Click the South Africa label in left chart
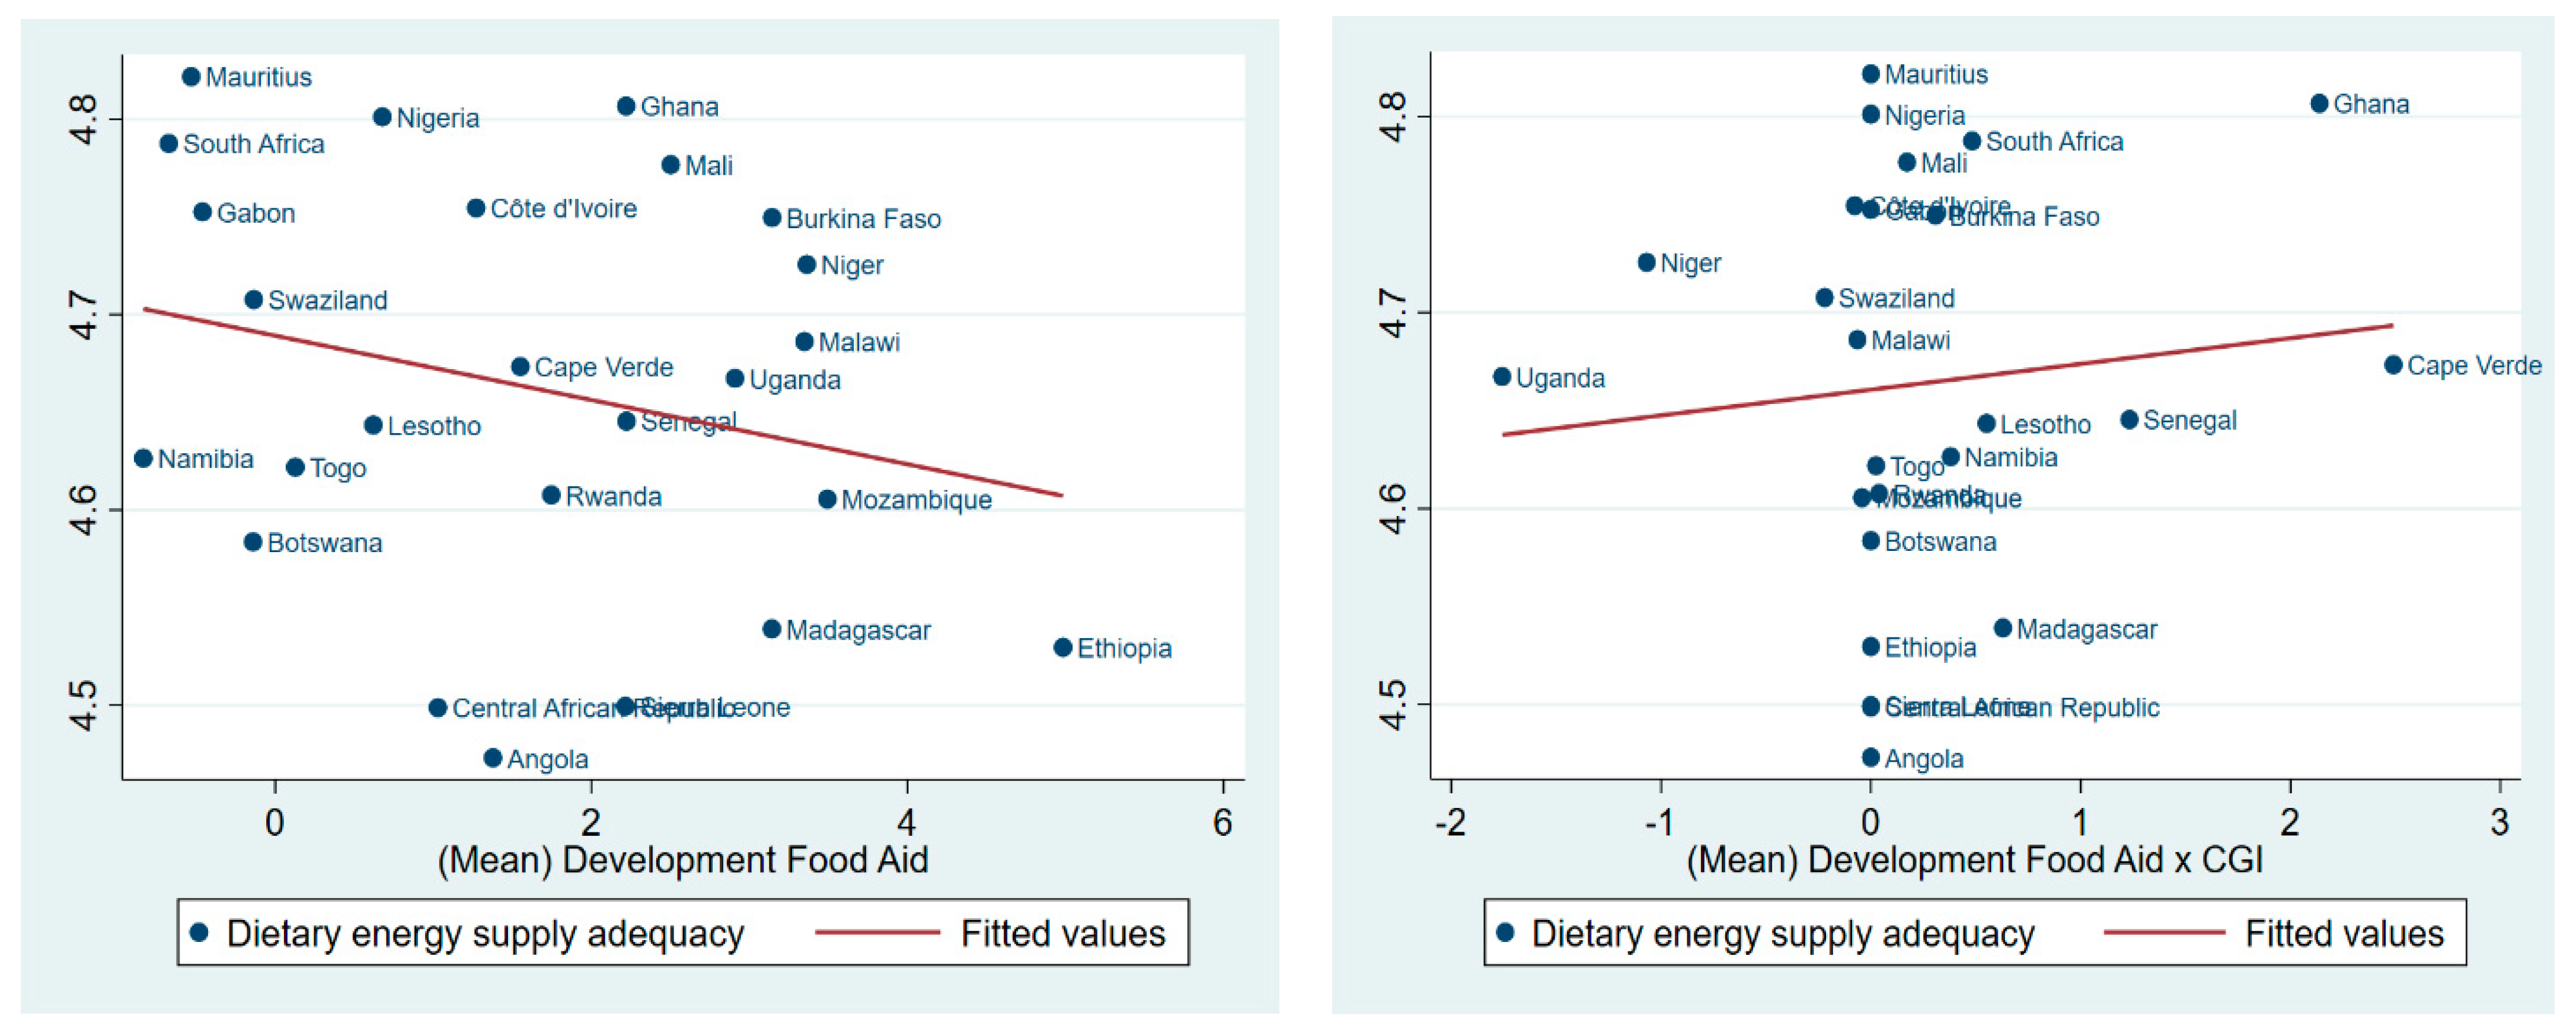Viewport: 2576px width, 1029px height. (253, 144)
